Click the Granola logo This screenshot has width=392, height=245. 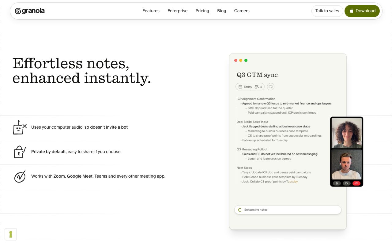pos(30,11)
